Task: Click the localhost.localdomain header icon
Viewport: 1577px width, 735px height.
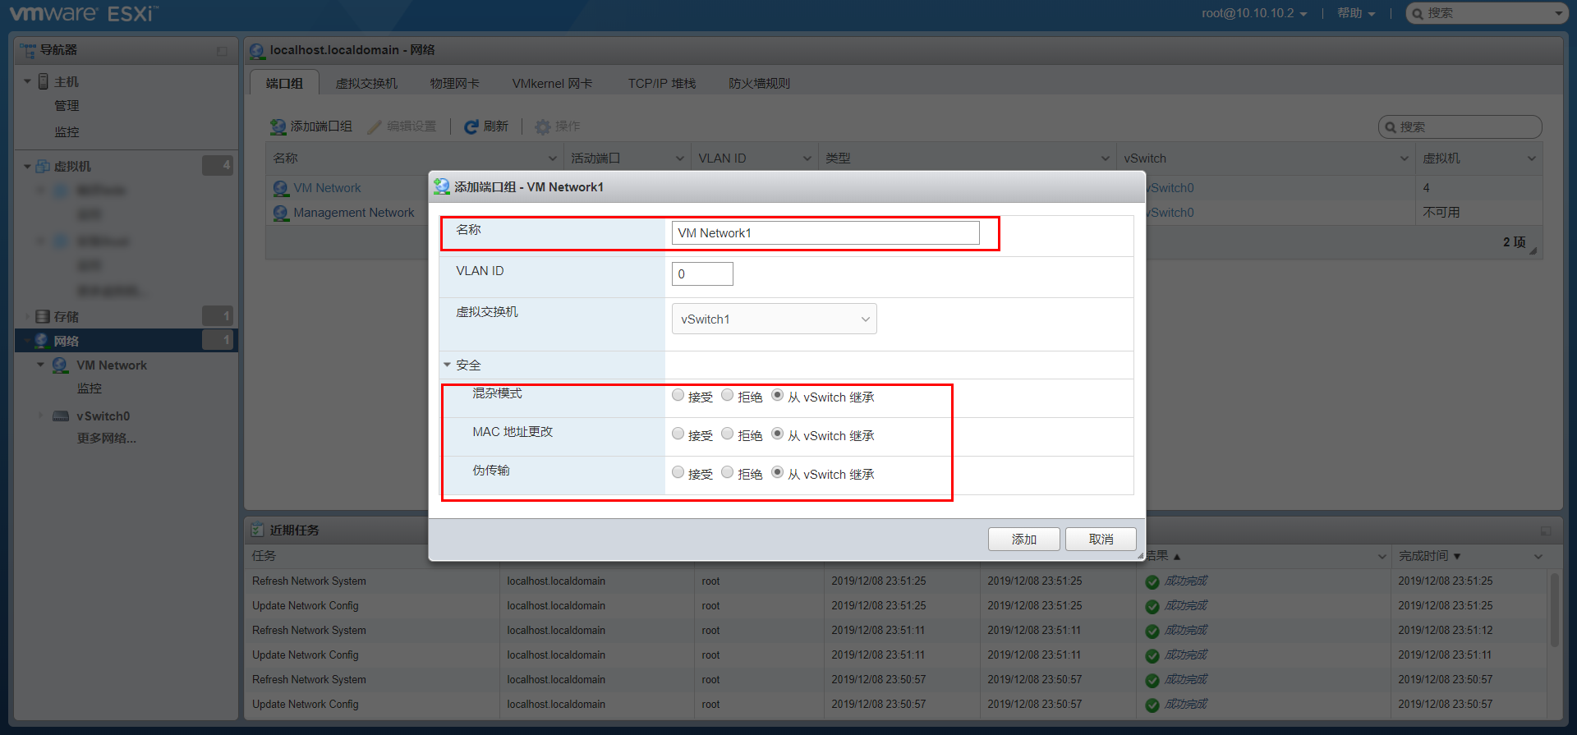Action: point(257,51)
